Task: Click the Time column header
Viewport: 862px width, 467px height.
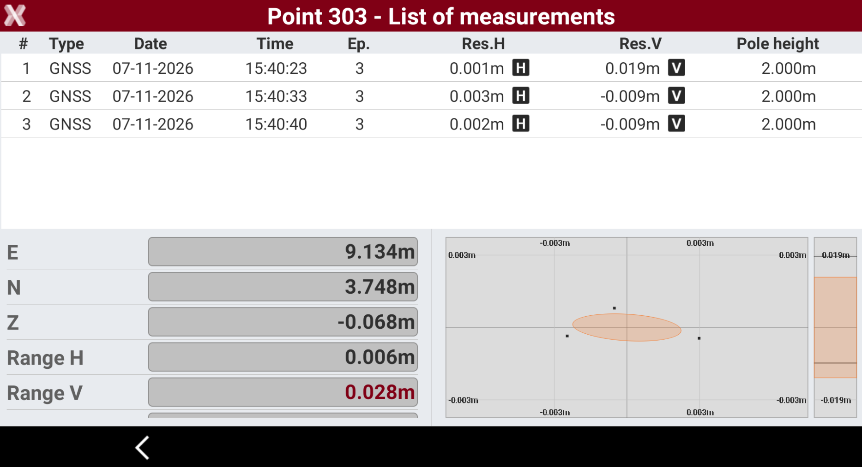Action: [275, 44]
